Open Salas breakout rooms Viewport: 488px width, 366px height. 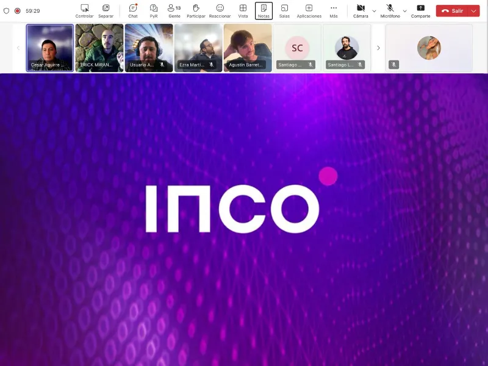[x=284, y=10]
